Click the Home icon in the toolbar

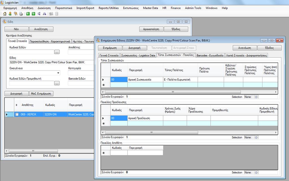5,14
